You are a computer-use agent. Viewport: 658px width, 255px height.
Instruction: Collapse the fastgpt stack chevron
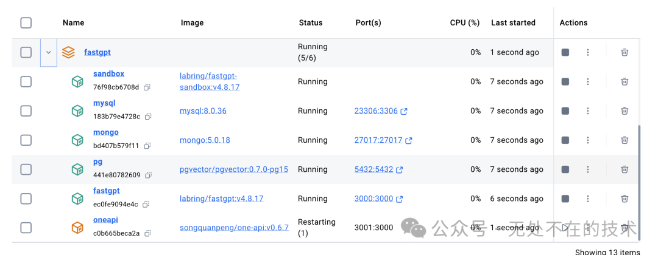[x=49, y=52]
